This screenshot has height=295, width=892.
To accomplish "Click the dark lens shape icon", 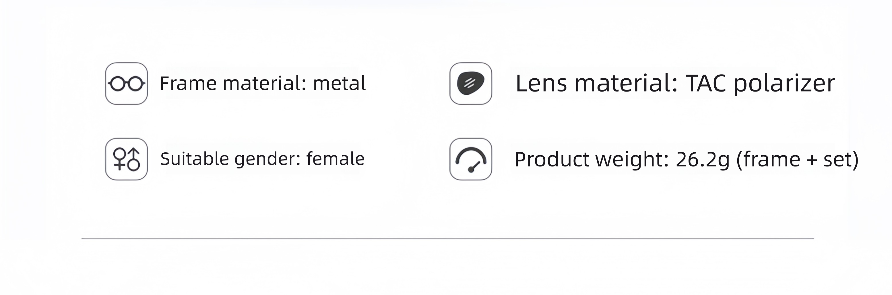I will pos(471,84).
